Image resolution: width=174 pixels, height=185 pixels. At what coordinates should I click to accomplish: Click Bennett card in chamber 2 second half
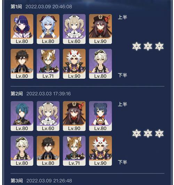[22, 151]
